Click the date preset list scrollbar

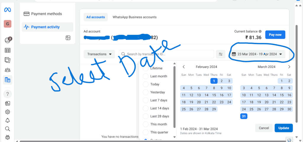coord(174,97)
